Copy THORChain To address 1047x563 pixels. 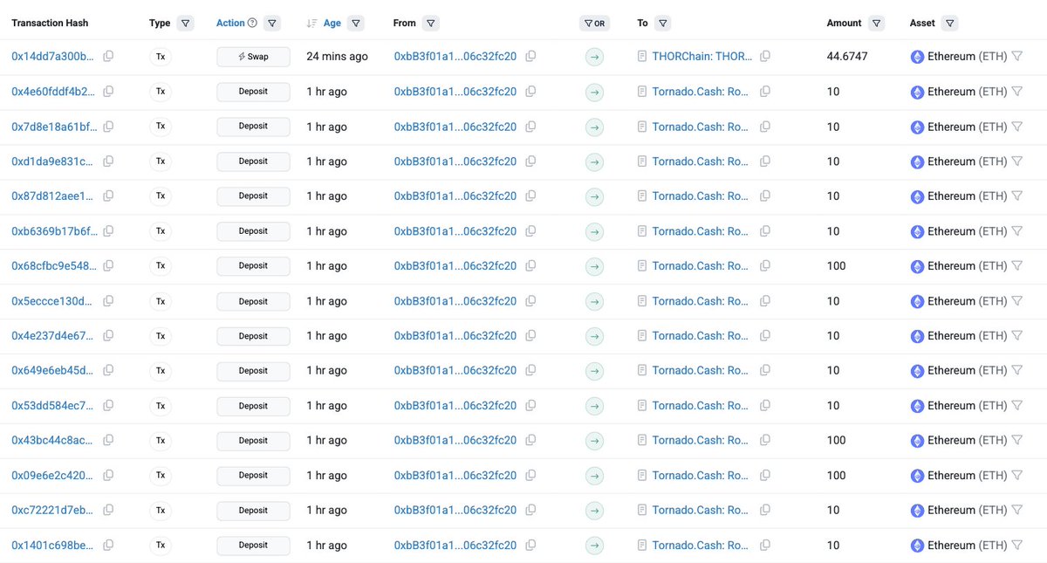[765, 56]
